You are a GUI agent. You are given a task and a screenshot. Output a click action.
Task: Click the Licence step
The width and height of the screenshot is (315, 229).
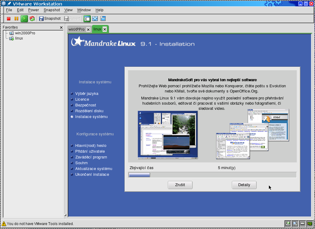point(82,99)
